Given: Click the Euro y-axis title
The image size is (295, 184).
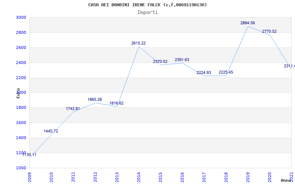Looking at the screenshot, I should coord(18,93).
